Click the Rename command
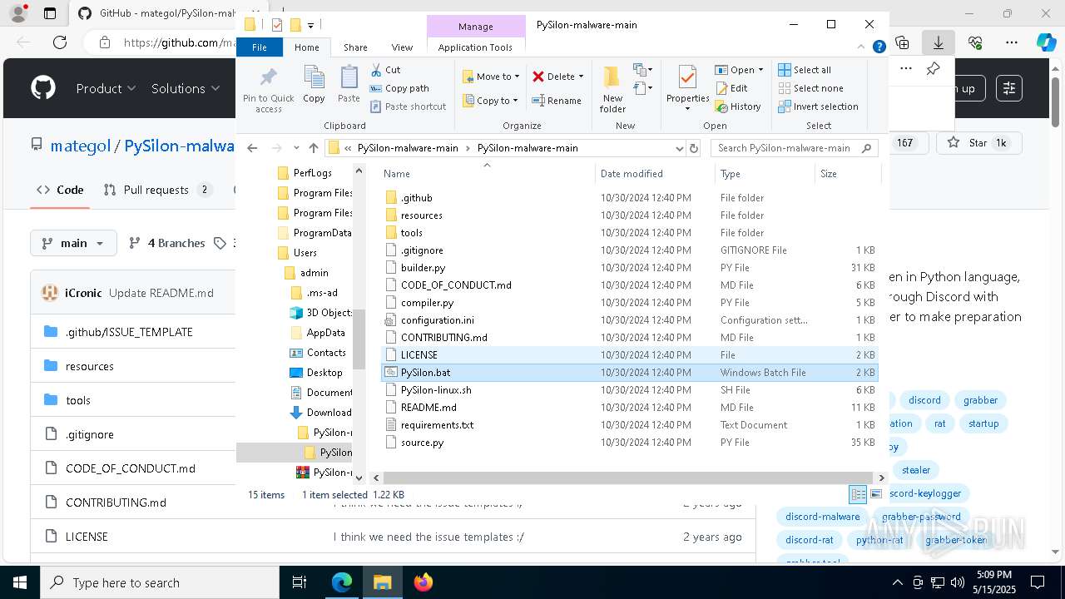The image size is (1065, 599). point(557,101)
